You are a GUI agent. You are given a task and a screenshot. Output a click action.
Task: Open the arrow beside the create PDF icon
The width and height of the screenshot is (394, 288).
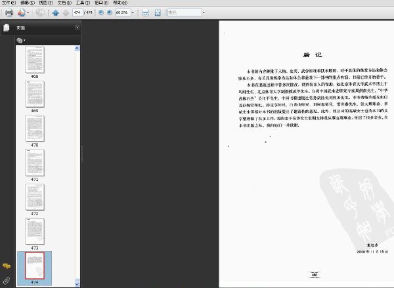[28, 12]
